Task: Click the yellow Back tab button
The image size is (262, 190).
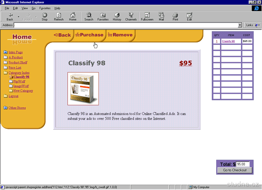Action: (62, 35)
